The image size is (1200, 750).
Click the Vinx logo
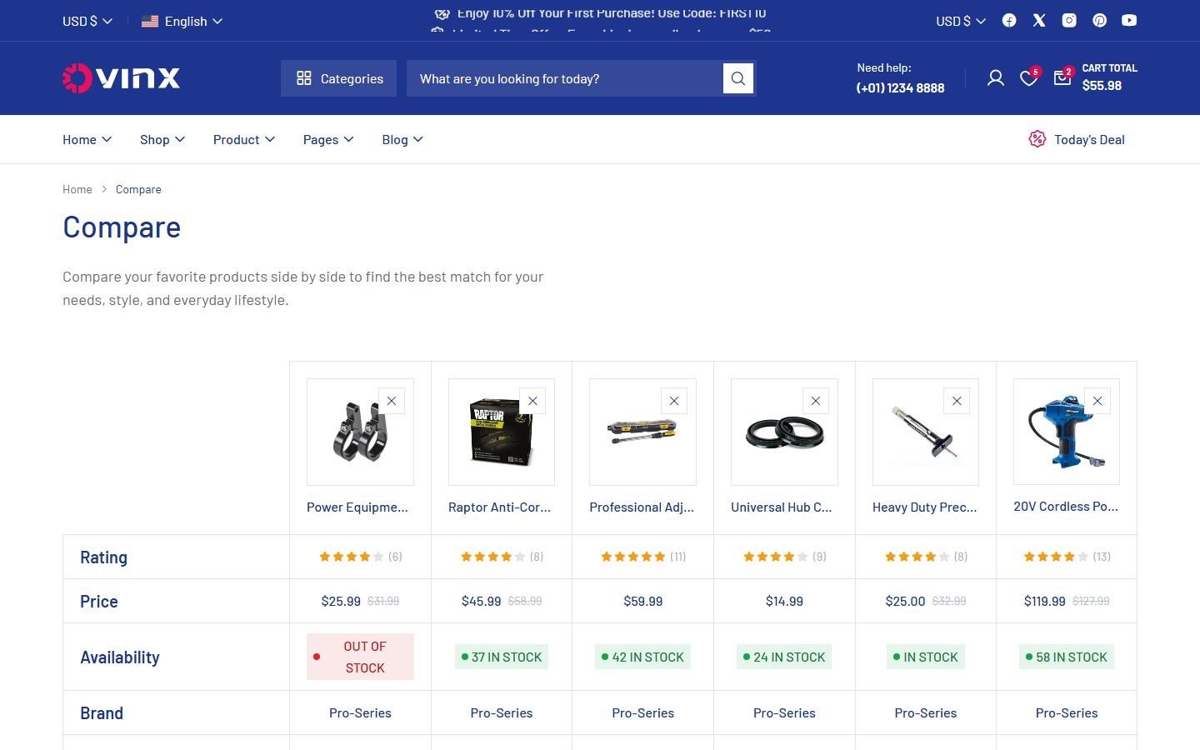122,78
